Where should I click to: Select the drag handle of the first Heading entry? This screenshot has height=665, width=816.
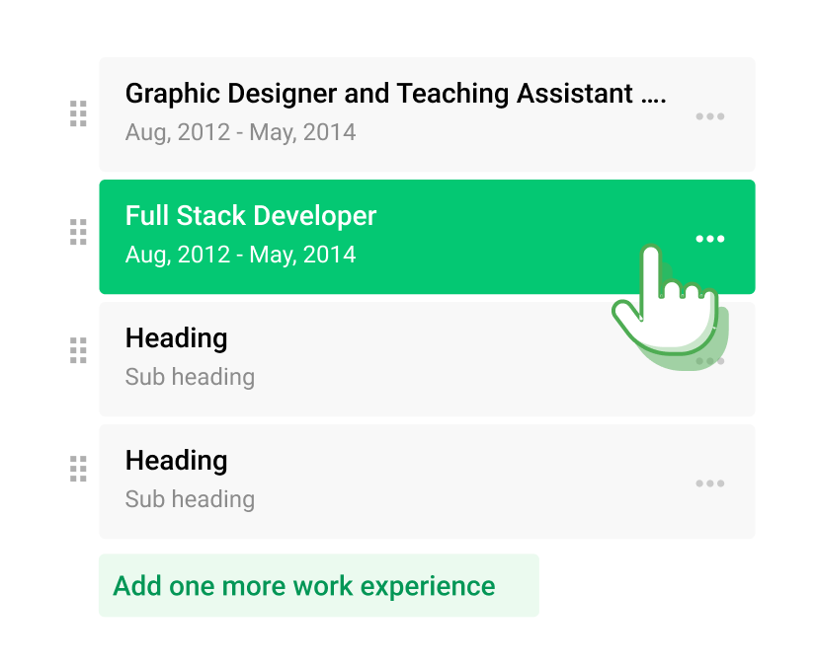[78, 350]
